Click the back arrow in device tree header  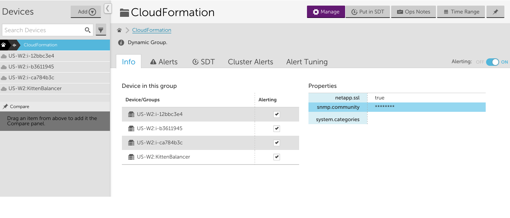(14, 45)
